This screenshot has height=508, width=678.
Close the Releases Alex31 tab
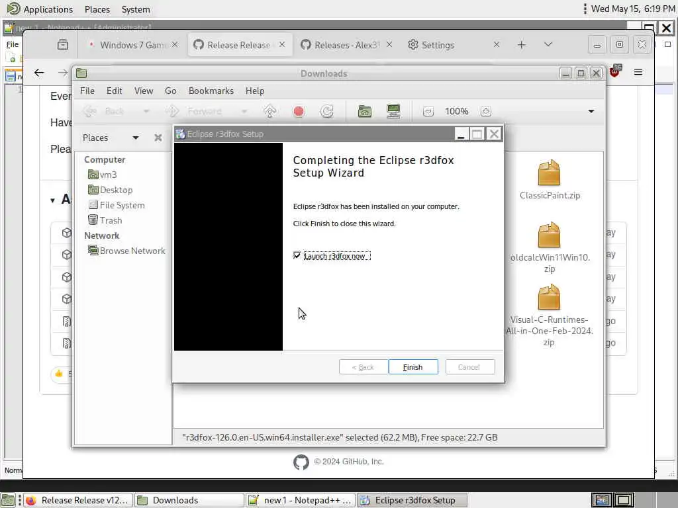(x=389, y=44)
